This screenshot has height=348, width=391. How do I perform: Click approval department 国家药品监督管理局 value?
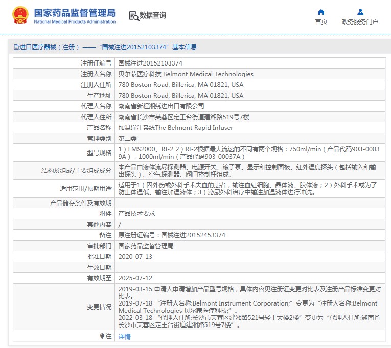coord(146,246)
